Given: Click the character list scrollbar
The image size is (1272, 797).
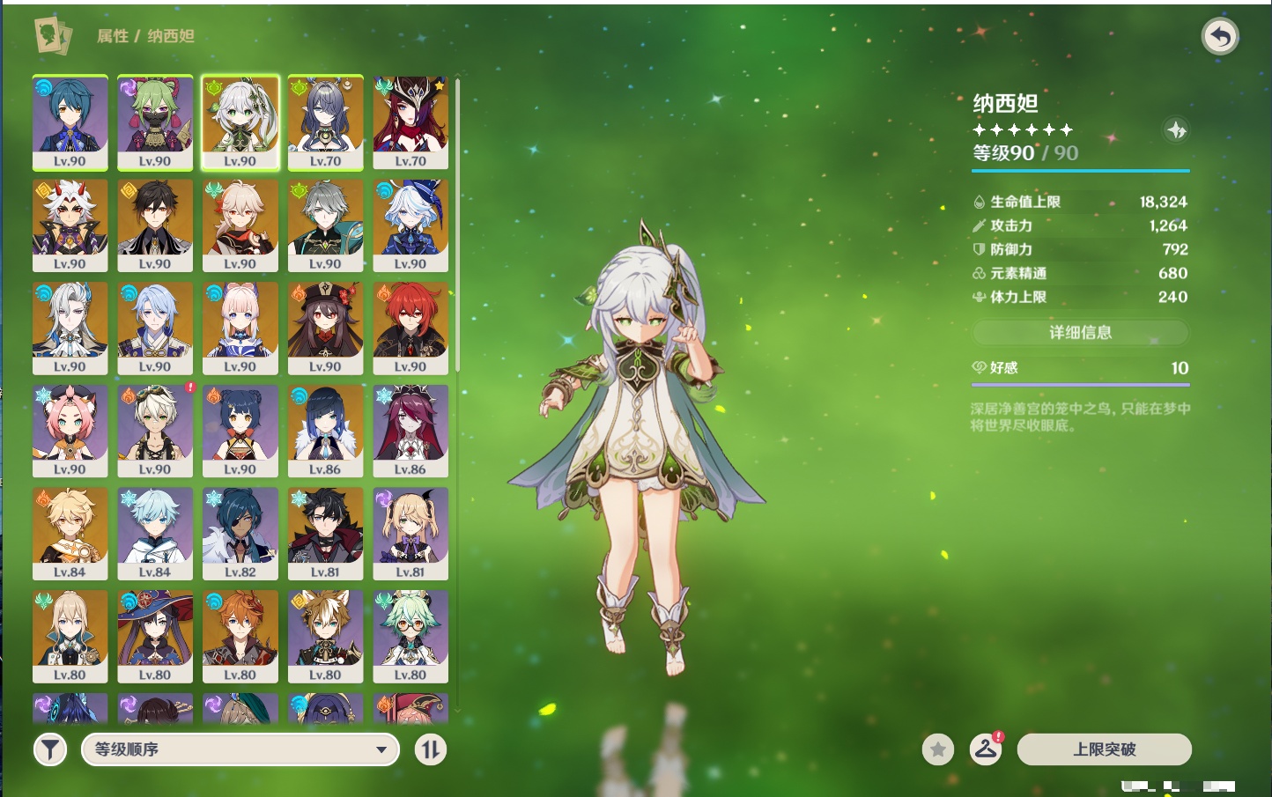Looking at the screenshot, I should tap(458, 225).
